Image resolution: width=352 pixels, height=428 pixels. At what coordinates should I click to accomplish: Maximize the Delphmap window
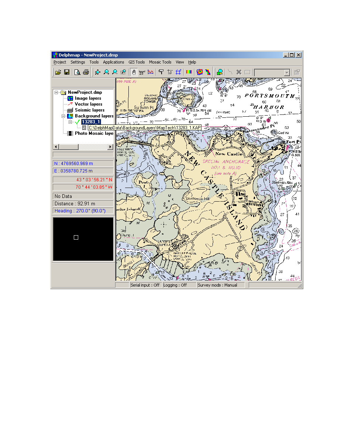pos(292,55)
